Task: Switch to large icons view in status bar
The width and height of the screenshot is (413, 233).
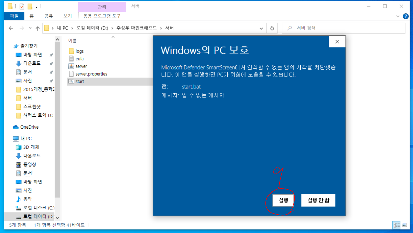Action: coord(404,225)
